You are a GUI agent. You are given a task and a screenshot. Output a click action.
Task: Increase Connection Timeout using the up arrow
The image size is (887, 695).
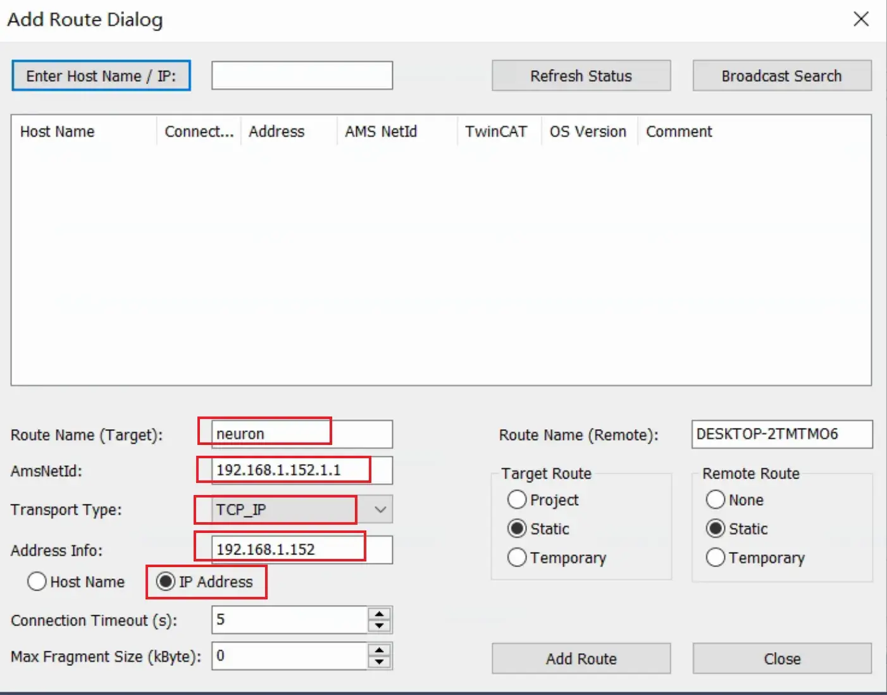pyautogui.click(x=378, y=614)
